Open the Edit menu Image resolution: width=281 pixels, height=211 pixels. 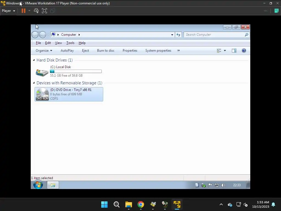(x=48, y=43)
